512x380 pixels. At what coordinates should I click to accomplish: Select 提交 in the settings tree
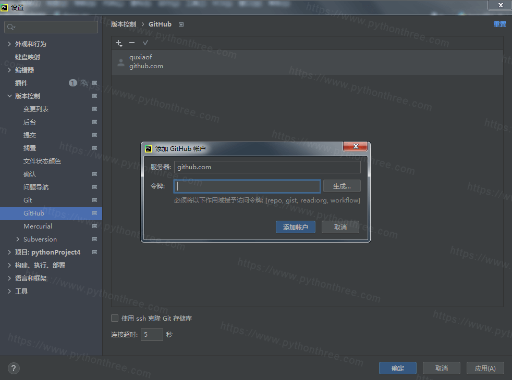pos(30,135)
